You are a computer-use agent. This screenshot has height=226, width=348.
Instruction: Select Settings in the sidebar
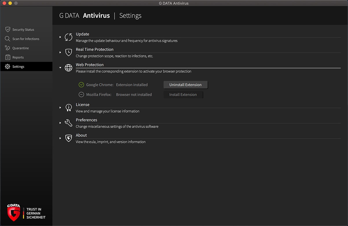[18, 66]
